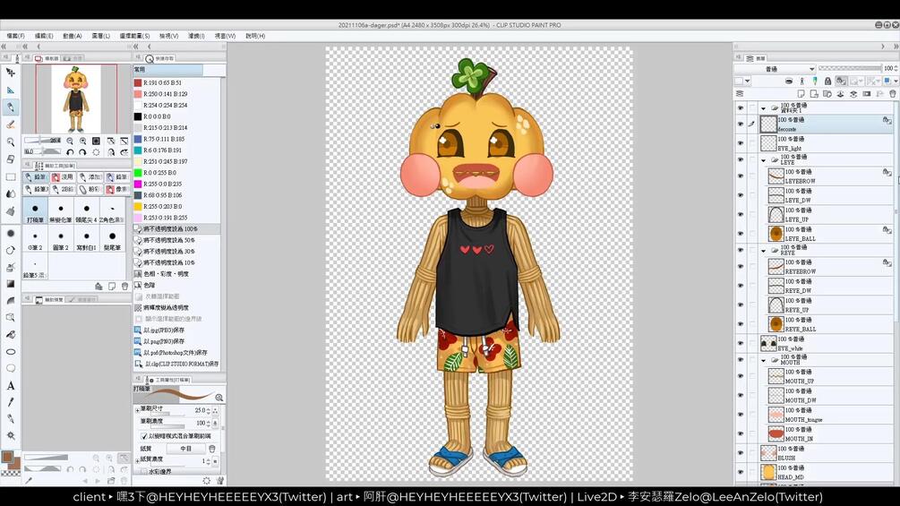Hide the REYE_UP layer

click(x=740, y=304)
